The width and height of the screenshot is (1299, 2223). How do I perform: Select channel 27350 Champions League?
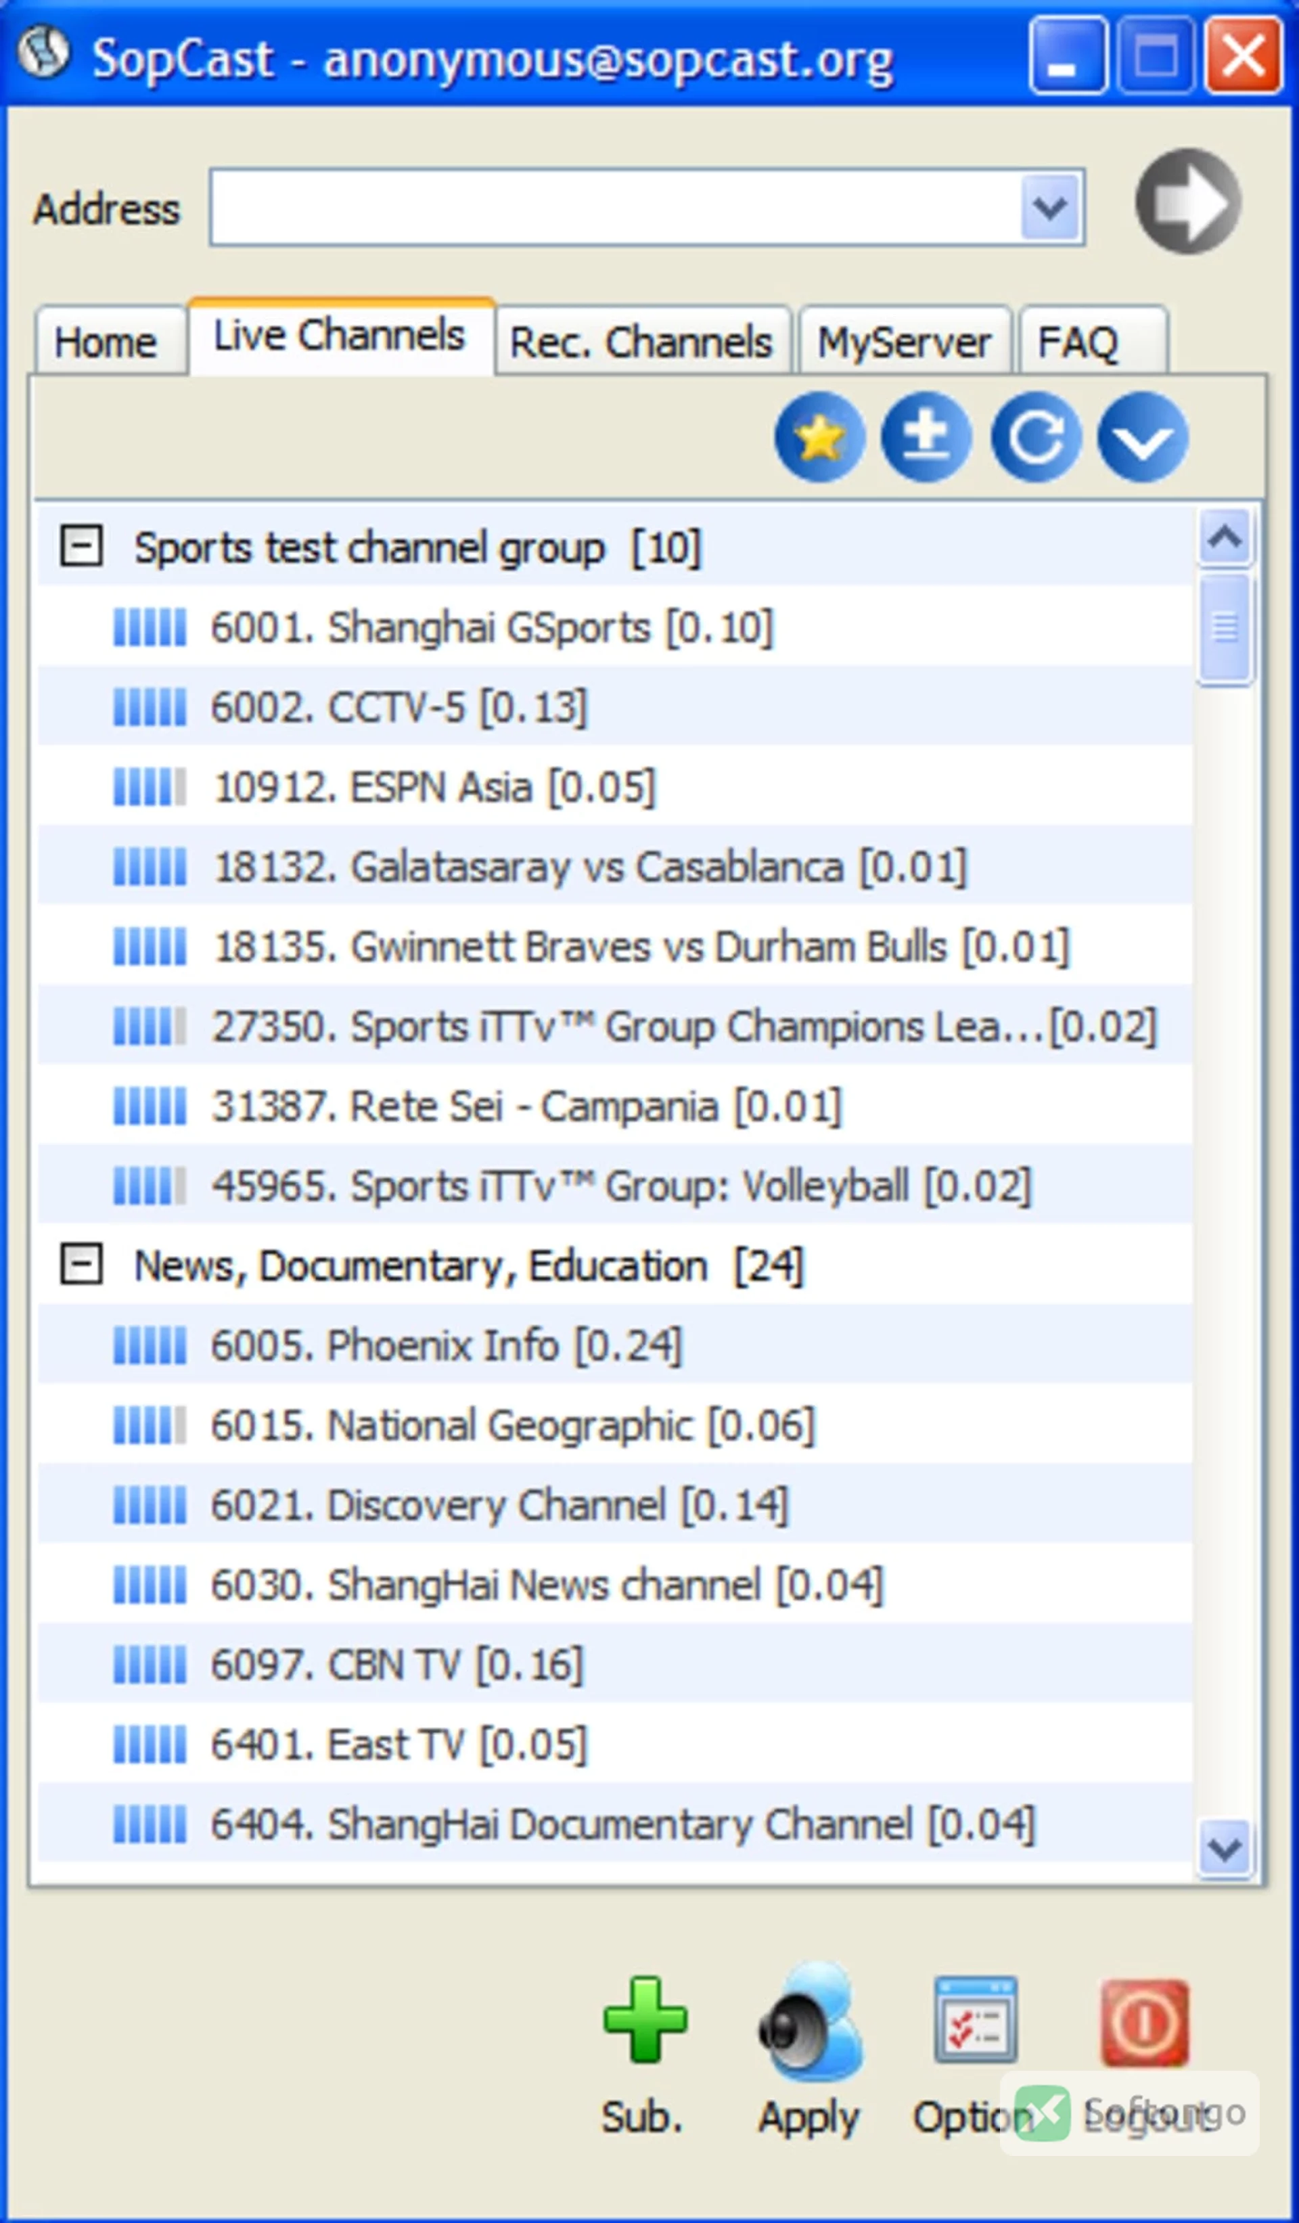tap(615, 1026)
